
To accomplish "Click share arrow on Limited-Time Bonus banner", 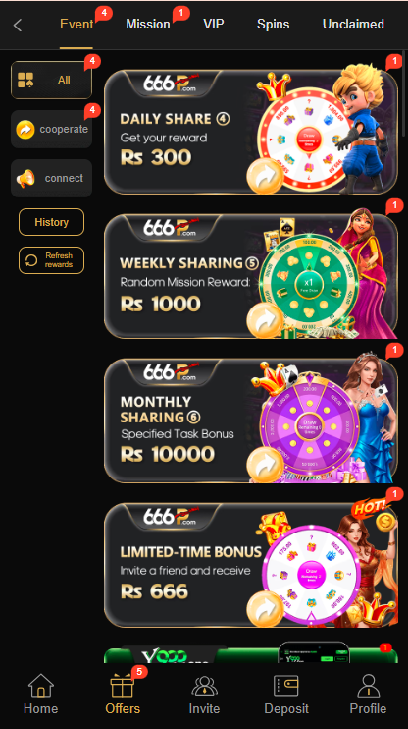I will click(265, 609).
